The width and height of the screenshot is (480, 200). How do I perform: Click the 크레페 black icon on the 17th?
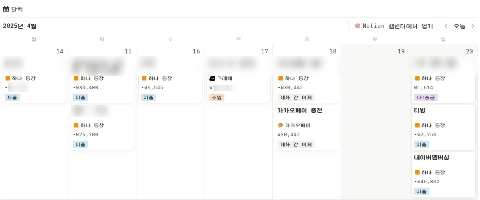[212, 78]
